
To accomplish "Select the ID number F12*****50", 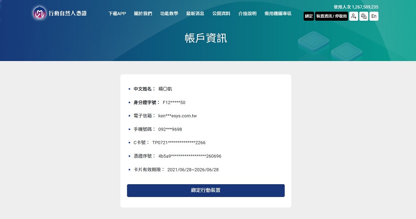I will click(x=174, y=102).
